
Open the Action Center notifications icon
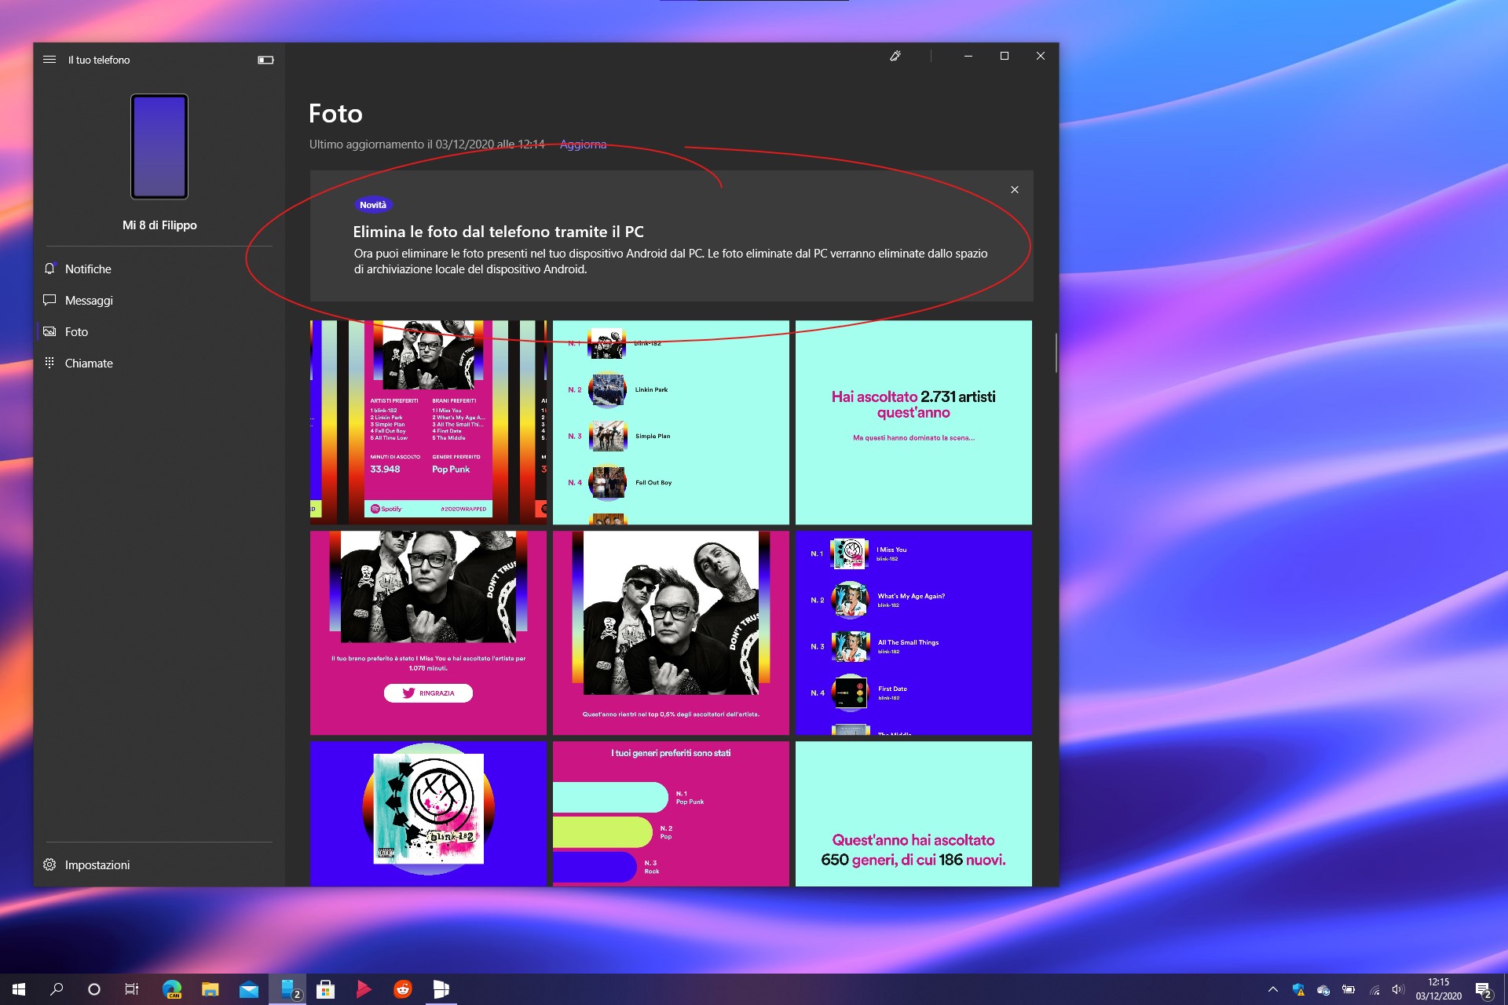click(x=1483, y=989)
